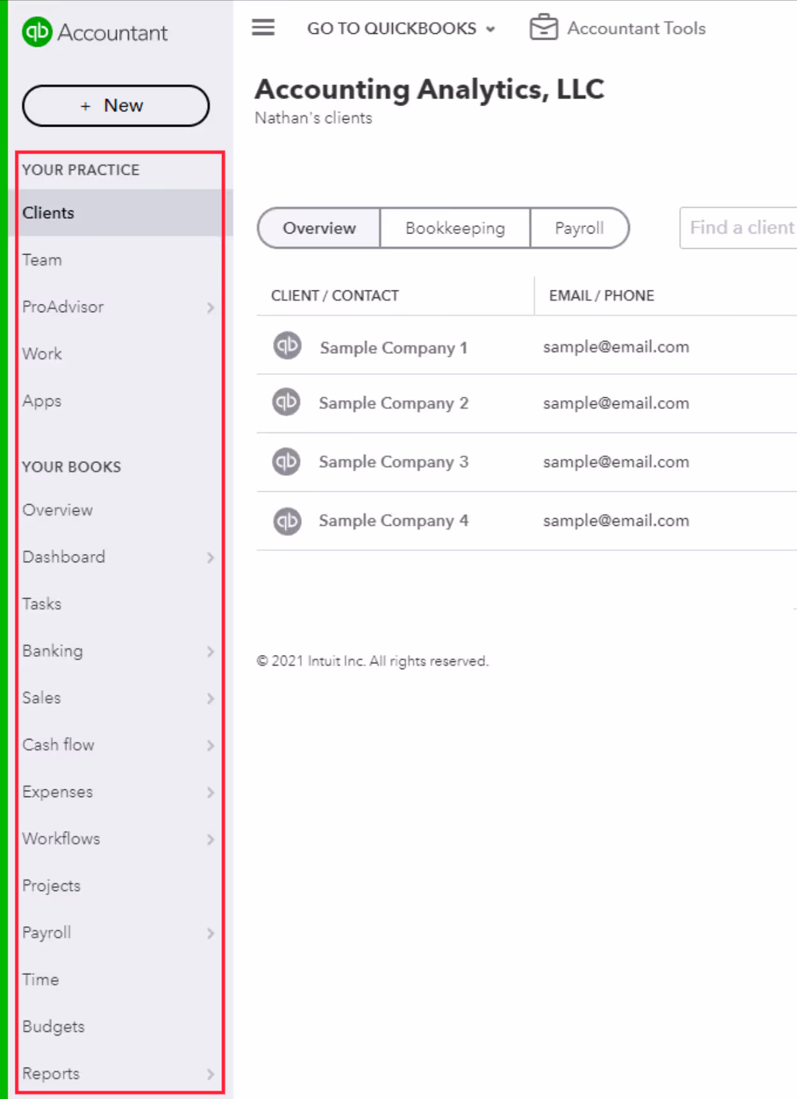Select Clients in the sidebar

[121, 212]
